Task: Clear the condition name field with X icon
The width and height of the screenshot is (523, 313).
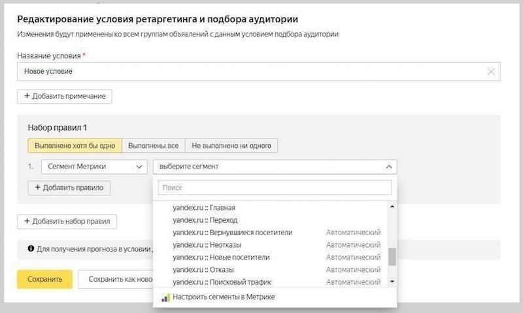Action: 491,71
